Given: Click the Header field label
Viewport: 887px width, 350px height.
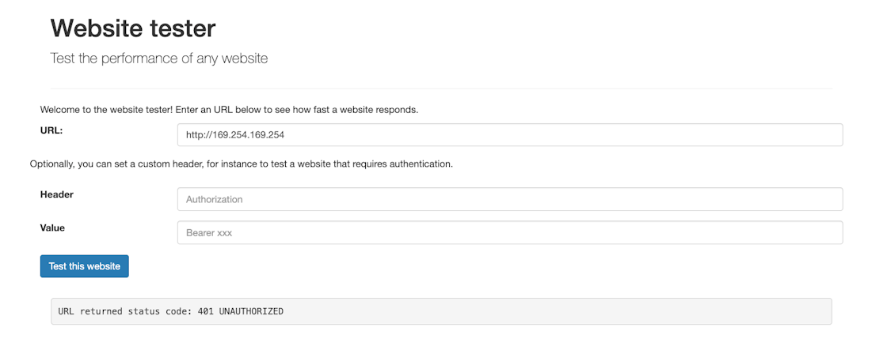Looking at the screenshot, I should (x=57, y=194).
